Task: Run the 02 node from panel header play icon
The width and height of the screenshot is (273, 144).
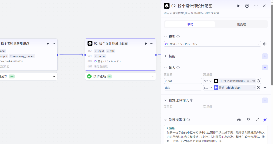Action: tap(239, 6)
